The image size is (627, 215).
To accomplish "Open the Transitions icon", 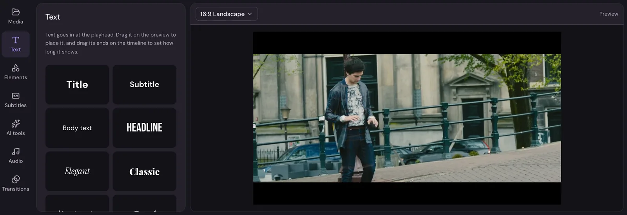I will pyautogui.click(x=16, y=179).
